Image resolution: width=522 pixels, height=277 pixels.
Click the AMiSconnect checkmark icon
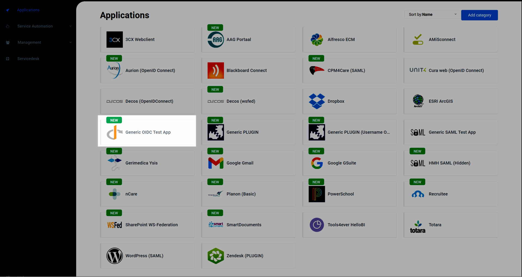tap(418, 40)
